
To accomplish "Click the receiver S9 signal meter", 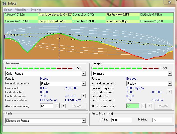I will (x=126, y=68).
